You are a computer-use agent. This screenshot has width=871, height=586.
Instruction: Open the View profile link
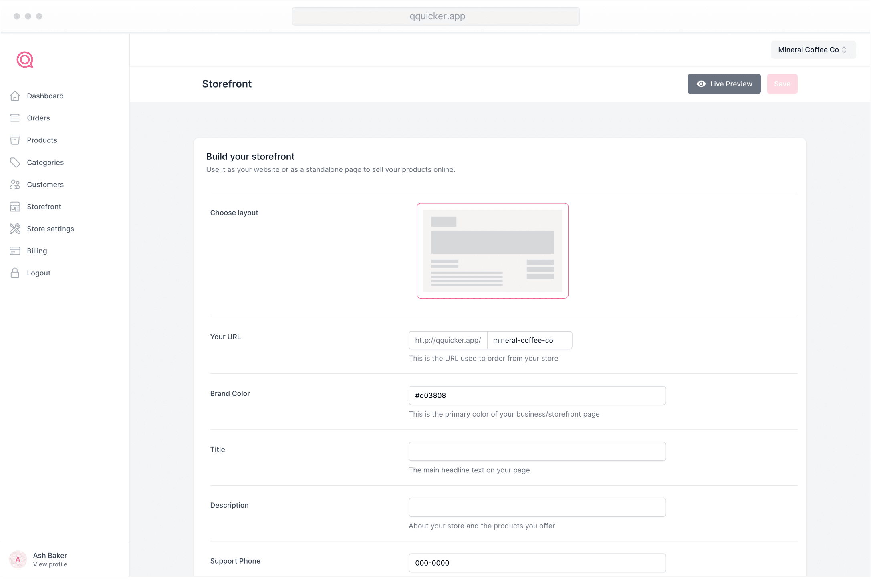pyautogui.click(x=50, y=564)
